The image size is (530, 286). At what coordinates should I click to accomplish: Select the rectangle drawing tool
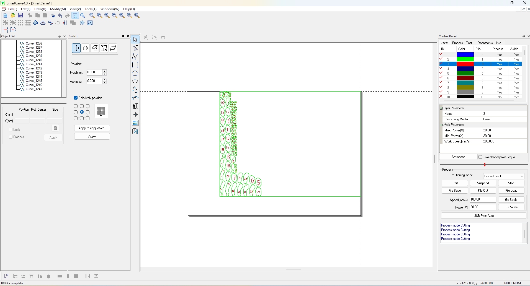135,65
